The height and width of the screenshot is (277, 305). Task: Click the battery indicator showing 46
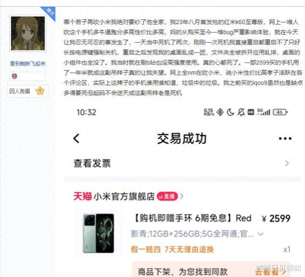tap(280, 112)
